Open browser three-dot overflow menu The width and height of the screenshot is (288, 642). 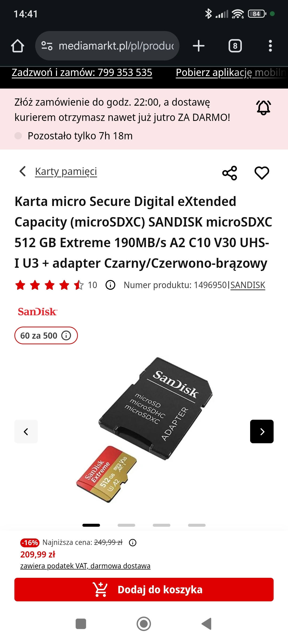pos(270,46)
